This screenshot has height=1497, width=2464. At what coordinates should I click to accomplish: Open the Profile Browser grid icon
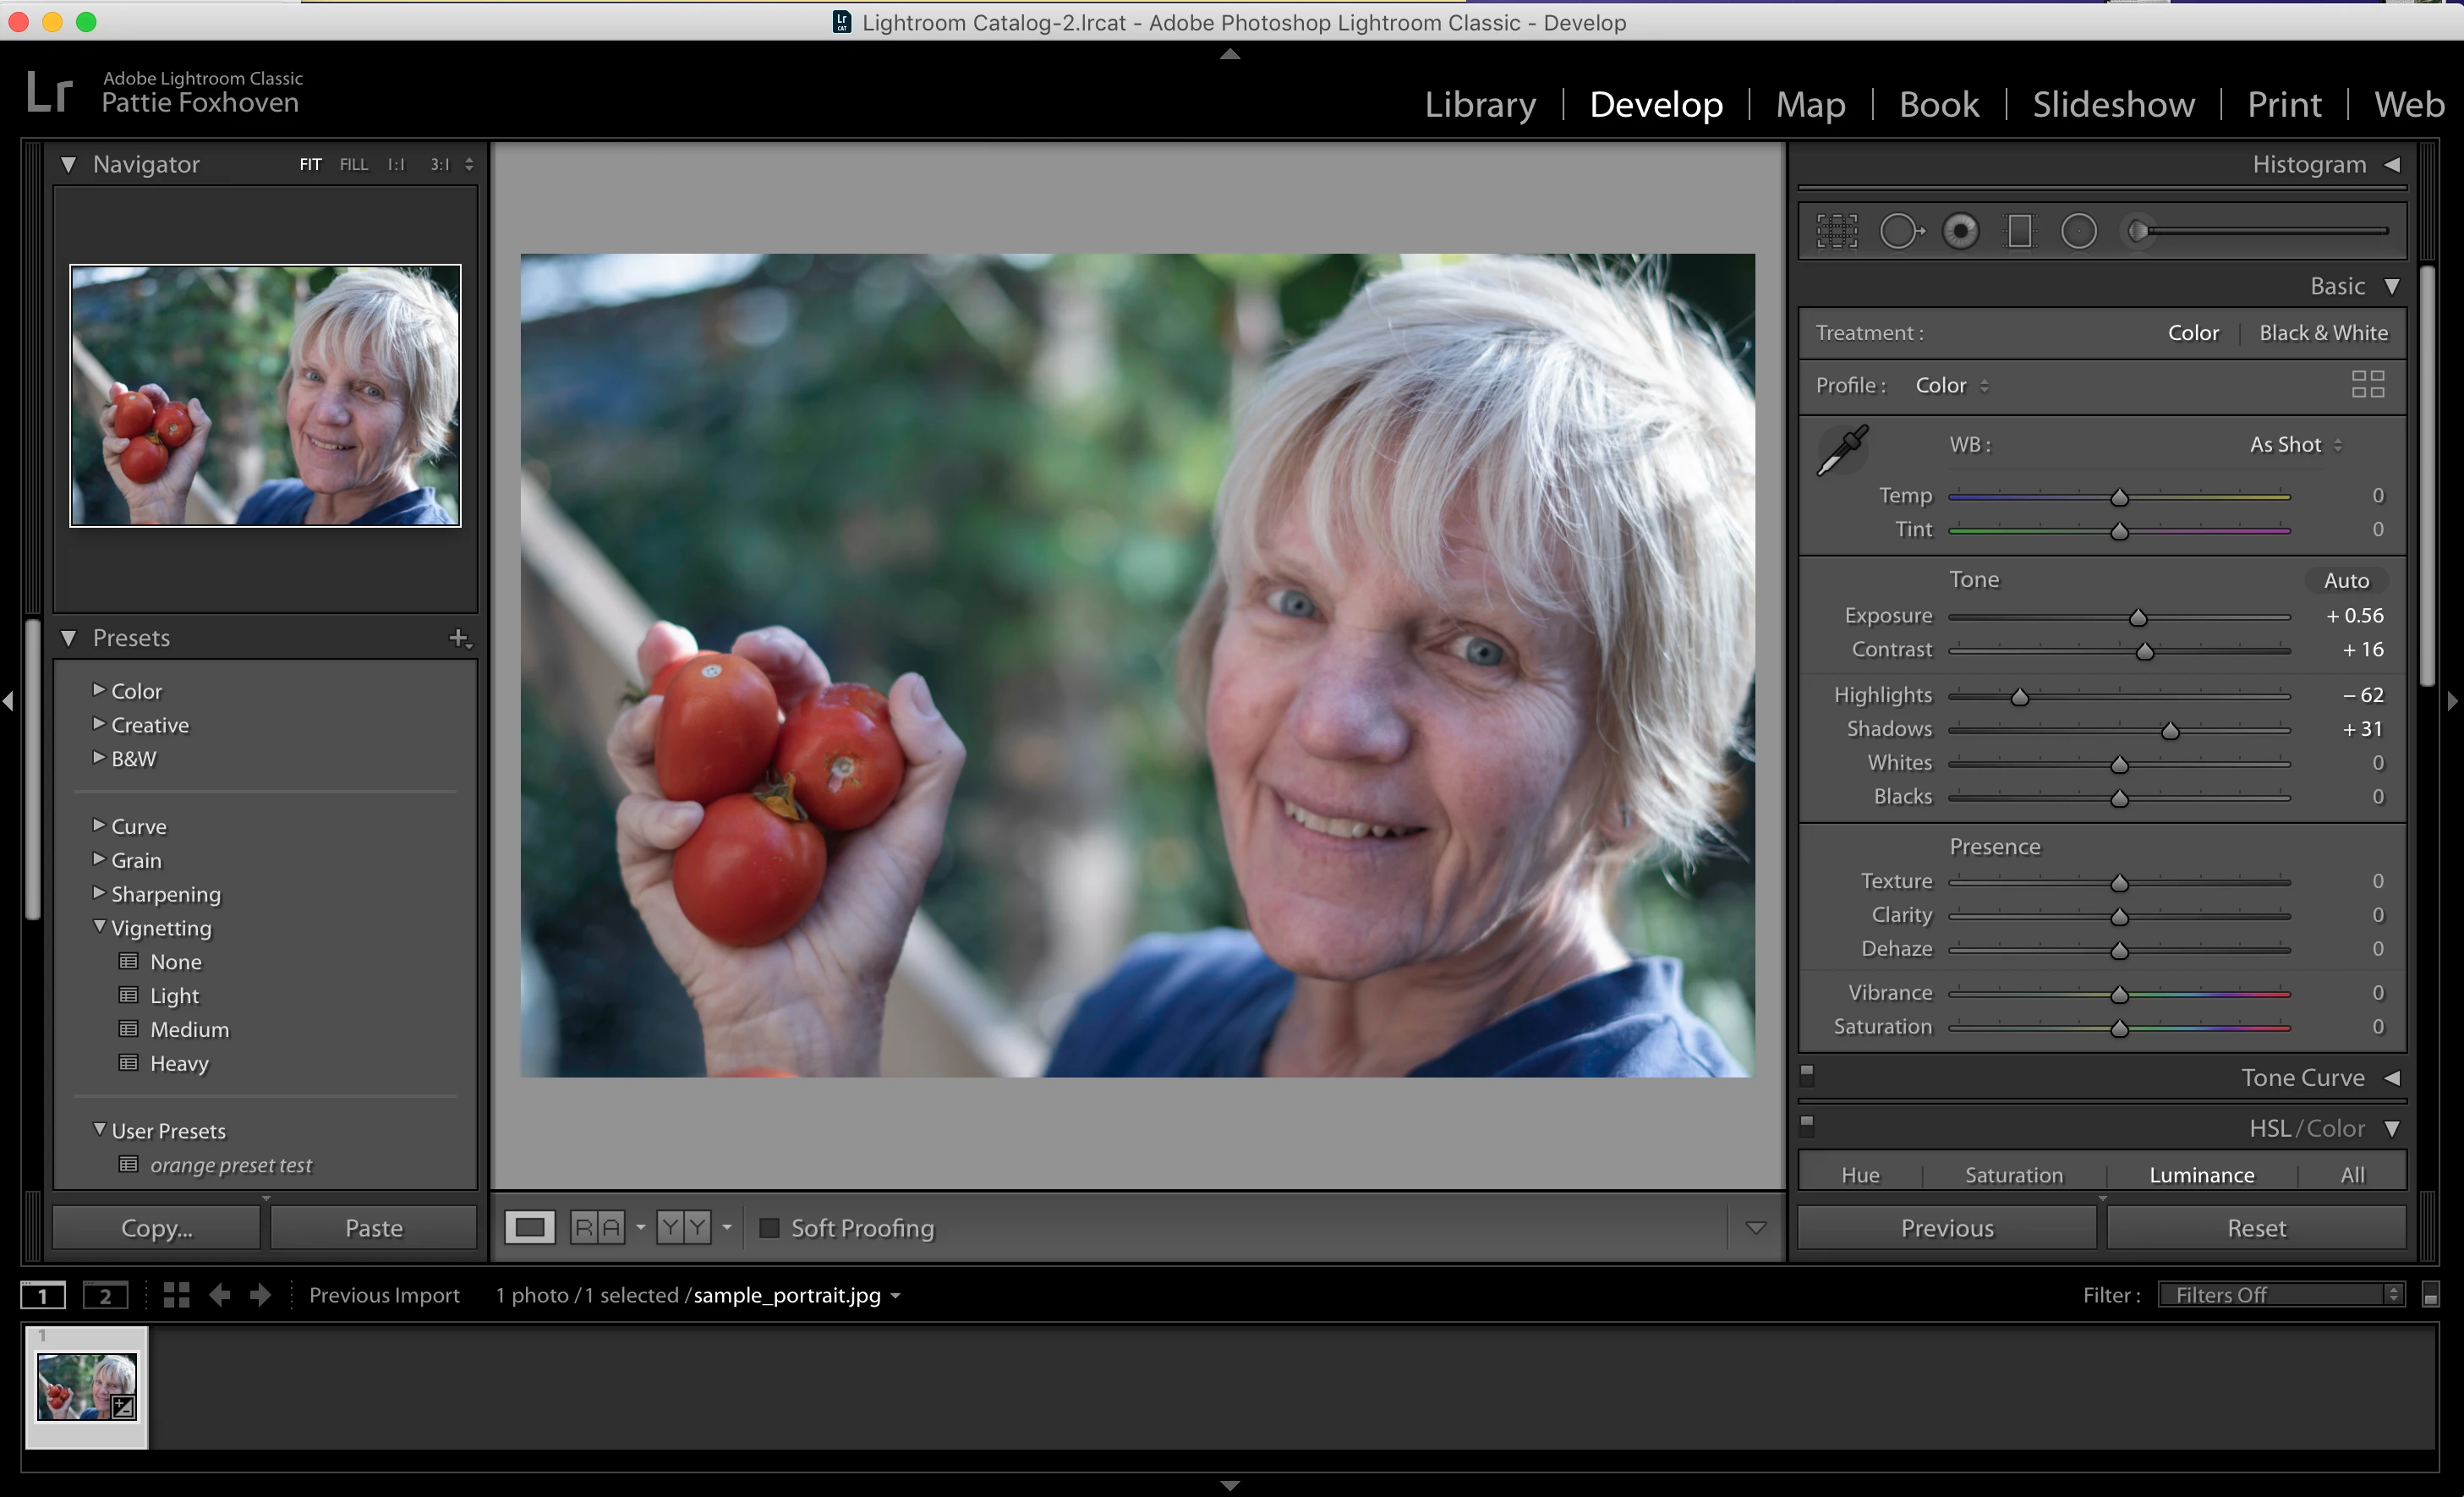point(2367,384)
